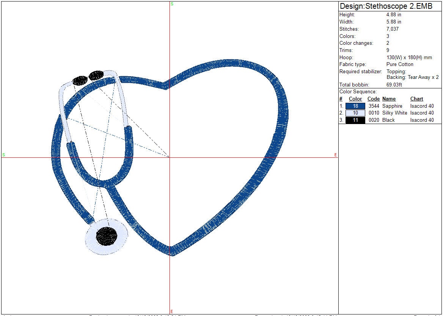Click the Pure Cotton fabric type value

[400, 64]
